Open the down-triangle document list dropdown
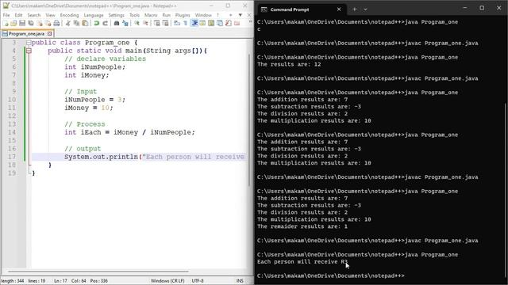The width and height of the screenshot is (508, 285). tap(240, 15)
